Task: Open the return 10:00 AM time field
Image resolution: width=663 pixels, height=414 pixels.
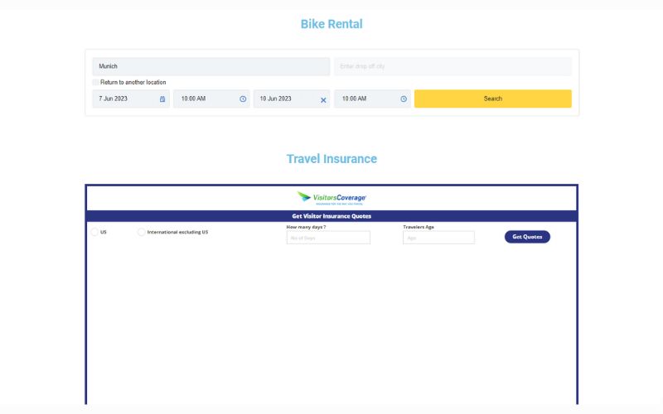Action: click(372, 99)
